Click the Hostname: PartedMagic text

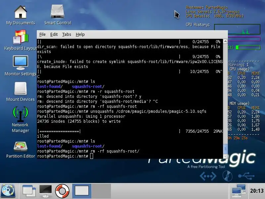click(207, 7)
